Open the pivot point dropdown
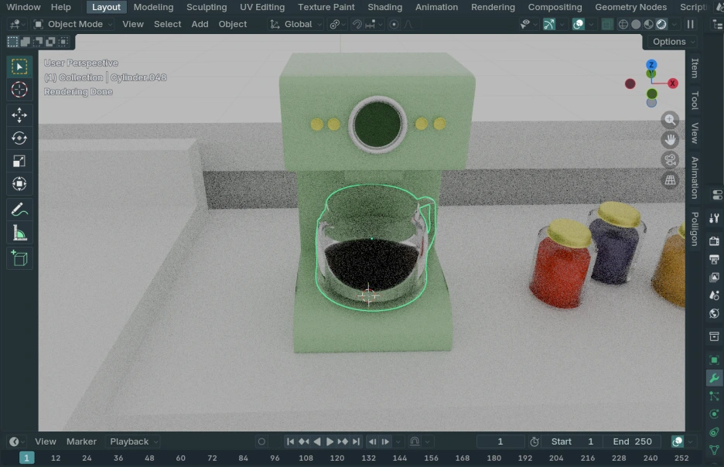Viewport: 724px width, 467px height. click(338, 25)
